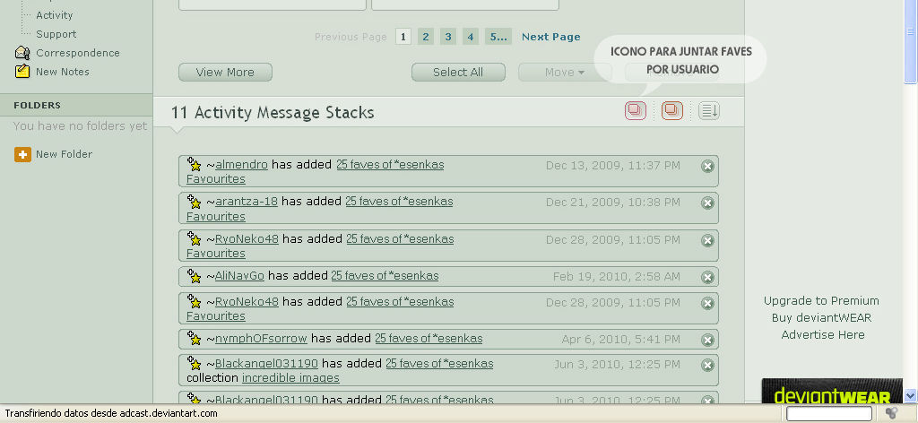Image resolution: width=918 pixels, height=423 pixels.
Task: Click the second orange stack-by-user icon
Action: point(671,111)
